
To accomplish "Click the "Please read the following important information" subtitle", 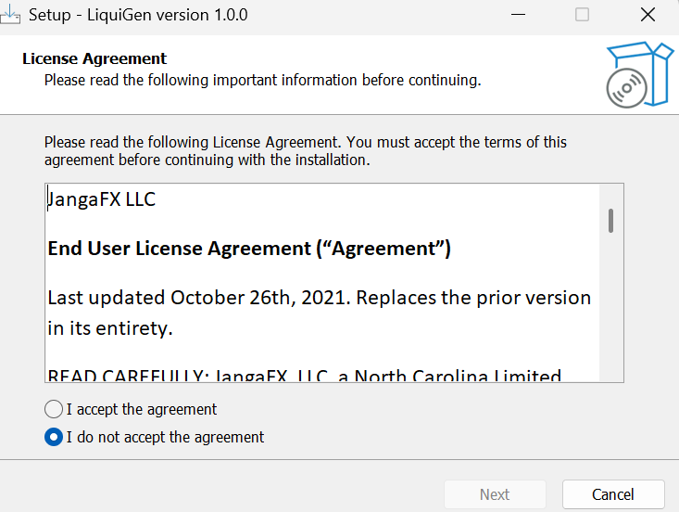I will click(262, 80).
